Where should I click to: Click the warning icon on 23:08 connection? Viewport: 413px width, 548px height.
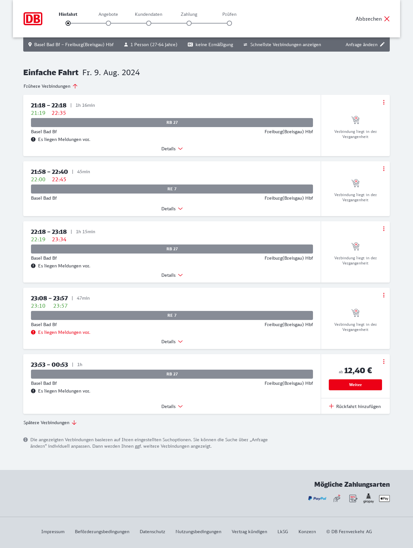(x=33, y=332)
